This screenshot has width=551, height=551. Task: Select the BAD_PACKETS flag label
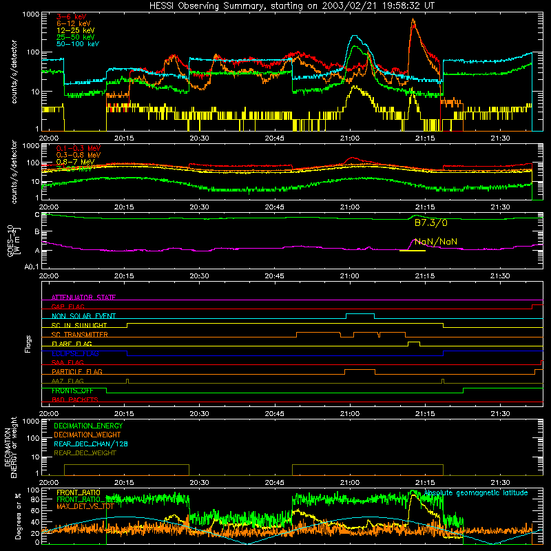tap(75, 399)
